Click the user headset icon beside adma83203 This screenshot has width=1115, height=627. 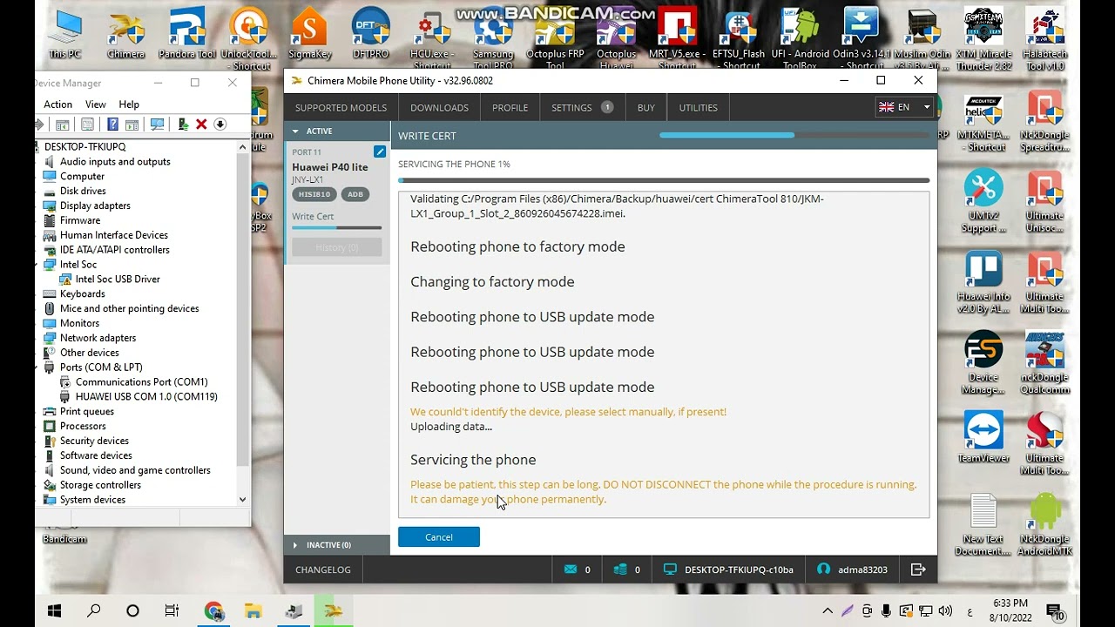[823, 570]
